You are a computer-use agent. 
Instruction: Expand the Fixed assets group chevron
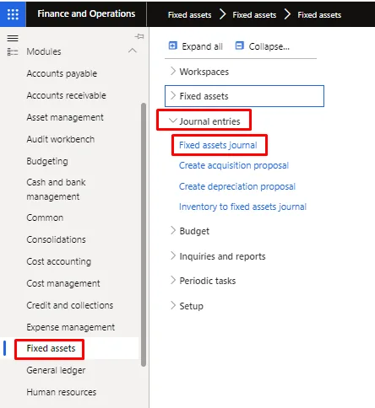pyautogui.click(x=173, y=95)
